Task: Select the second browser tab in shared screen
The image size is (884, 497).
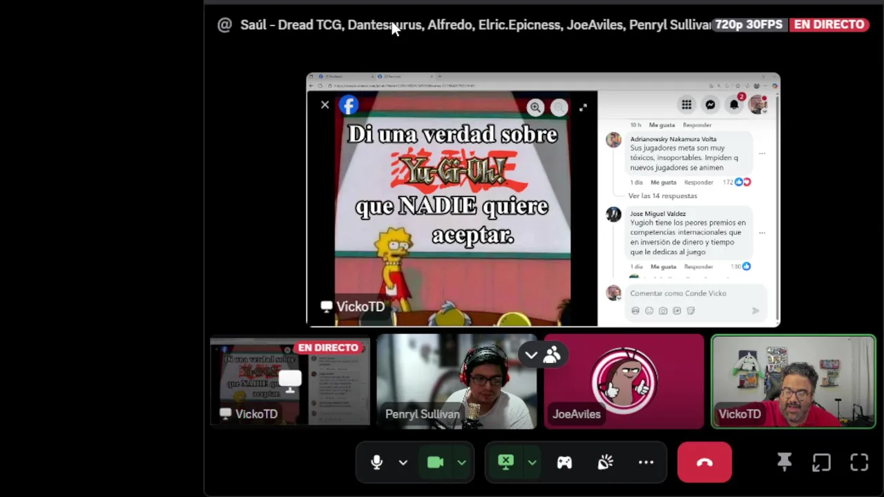Action: (x=405, y=77)
